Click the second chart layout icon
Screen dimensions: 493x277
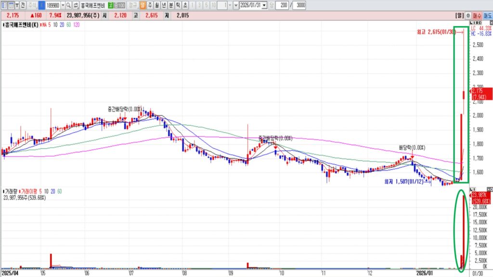click(11, 5)
